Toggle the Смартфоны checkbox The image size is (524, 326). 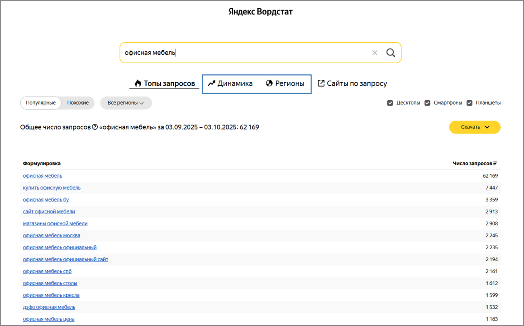pos(428,103)
